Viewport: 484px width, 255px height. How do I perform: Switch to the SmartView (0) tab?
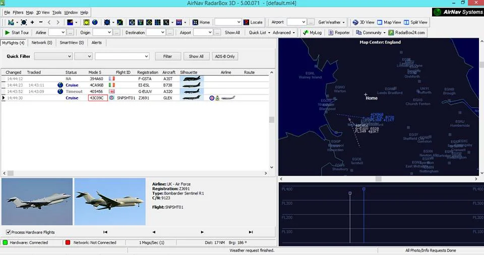[72, 42]
